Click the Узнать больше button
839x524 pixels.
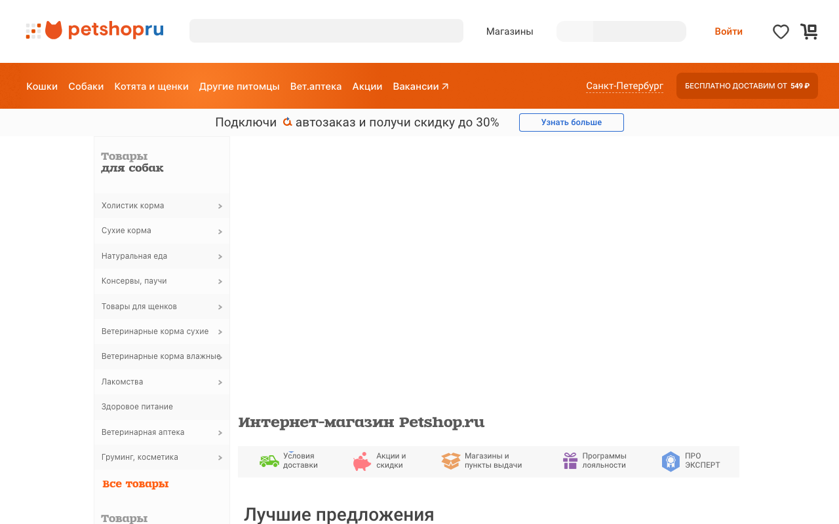click(x=571, y=122)
